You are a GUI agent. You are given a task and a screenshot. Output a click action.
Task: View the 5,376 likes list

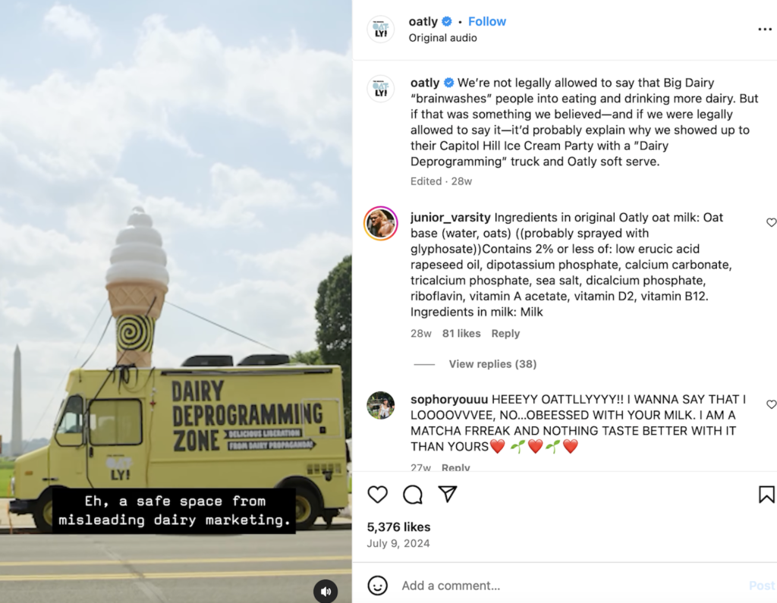tap(398, 526)
